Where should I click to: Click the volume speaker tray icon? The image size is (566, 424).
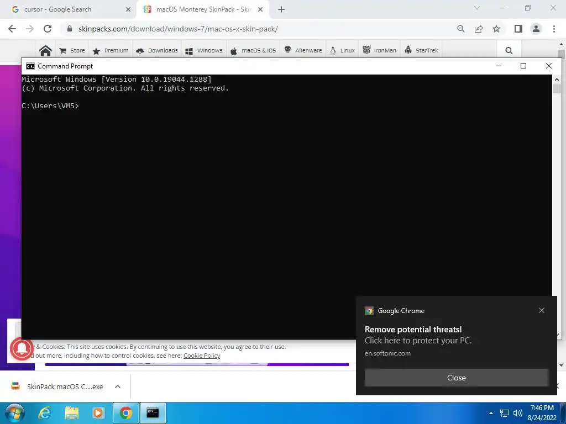pos(517,413)
